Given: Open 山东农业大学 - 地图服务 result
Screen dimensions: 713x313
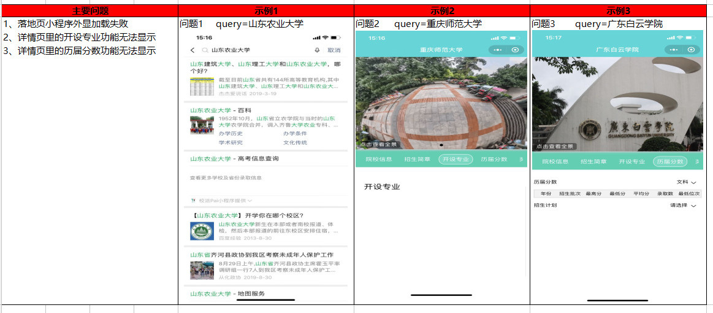Looking at the screenshot, I should pos(227,293).
